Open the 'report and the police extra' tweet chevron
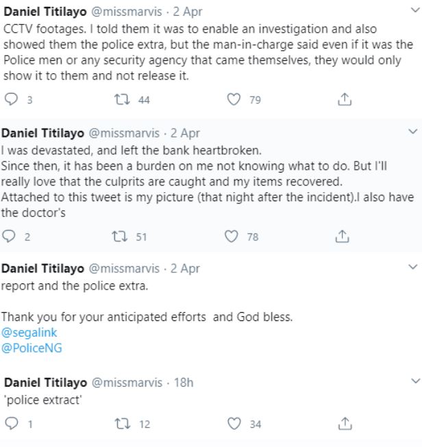422x447 pixels. pyautogui.click(x=412, y=266)
